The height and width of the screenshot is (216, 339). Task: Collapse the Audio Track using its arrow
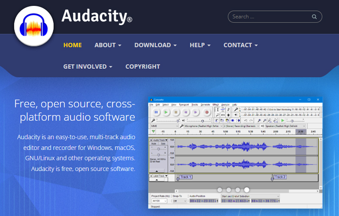(157, 171)
